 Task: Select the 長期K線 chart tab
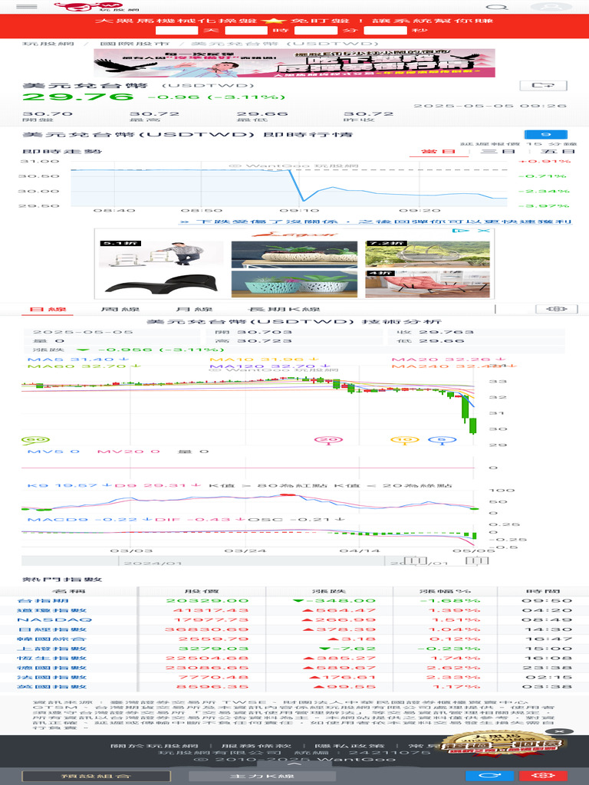click(284, 310)
